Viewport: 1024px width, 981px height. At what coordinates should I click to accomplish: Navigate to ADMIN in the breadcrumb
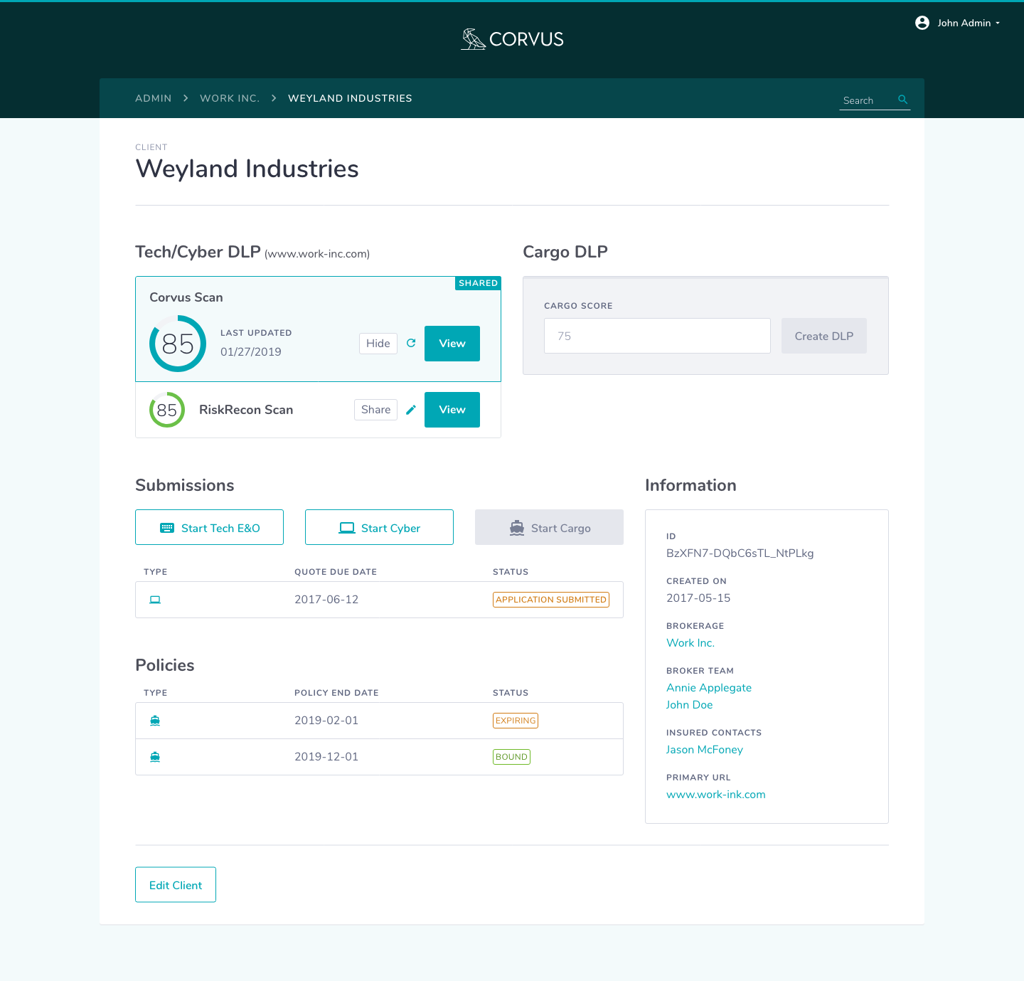tap(153, 98)
